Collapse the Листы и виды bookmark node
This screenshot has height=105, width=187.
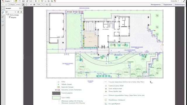(6, 15)
